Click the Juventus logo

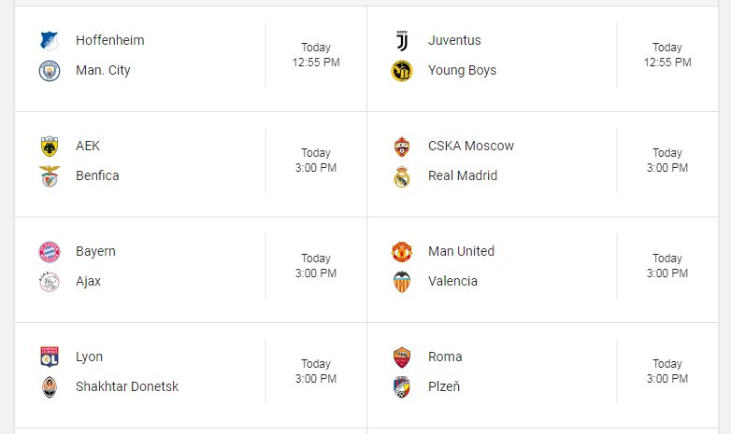coord(402,40)
